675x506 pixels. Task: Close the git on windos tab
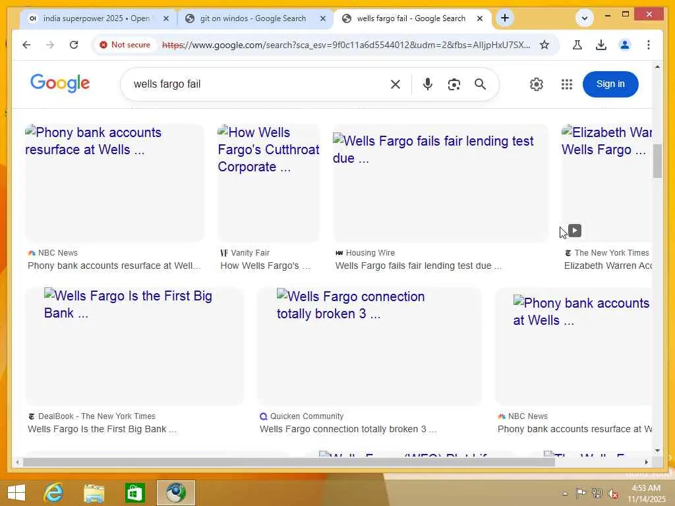[323, 18]
